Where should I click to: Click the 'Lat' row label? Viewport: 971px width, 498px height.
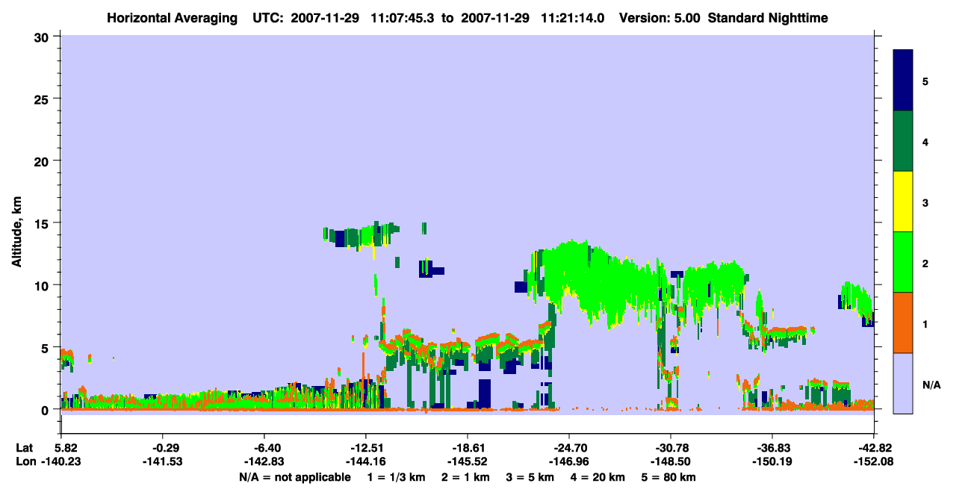(25, 447)
